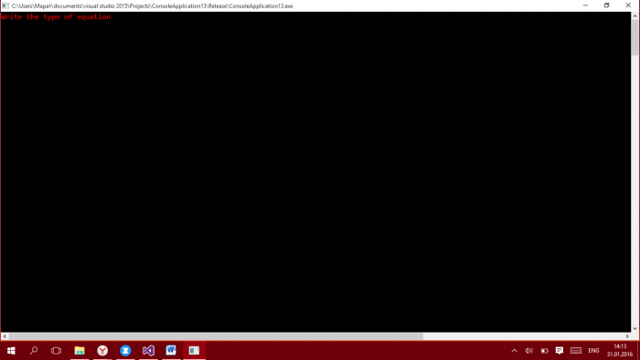Screen dimensions: 640x360
Task: Show hidden system tray icons
Action: point(514,351)
